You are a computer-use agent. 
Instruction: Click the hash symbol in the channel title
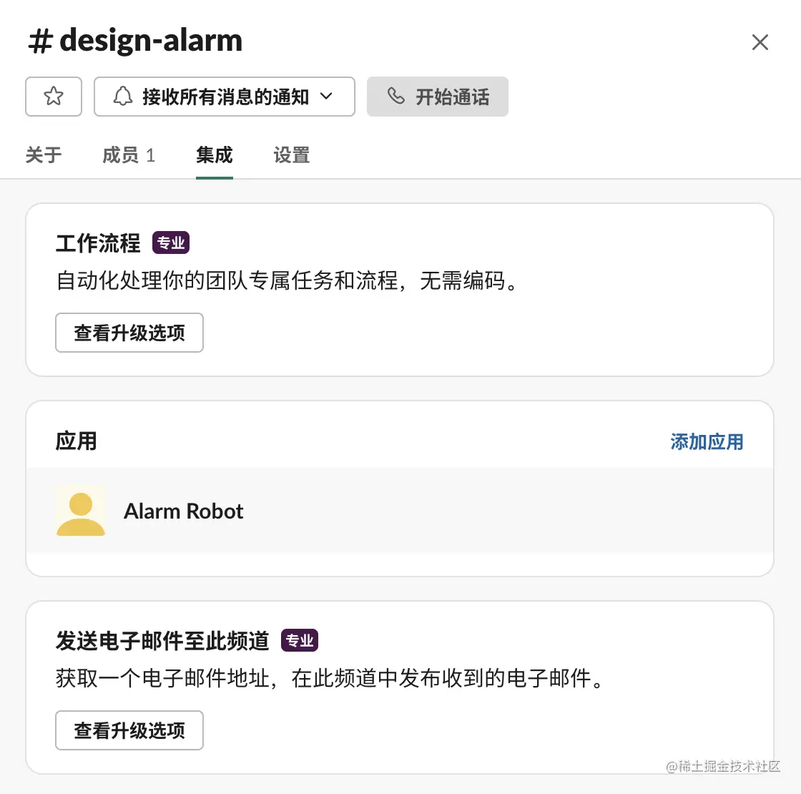(x=40, y=41)
